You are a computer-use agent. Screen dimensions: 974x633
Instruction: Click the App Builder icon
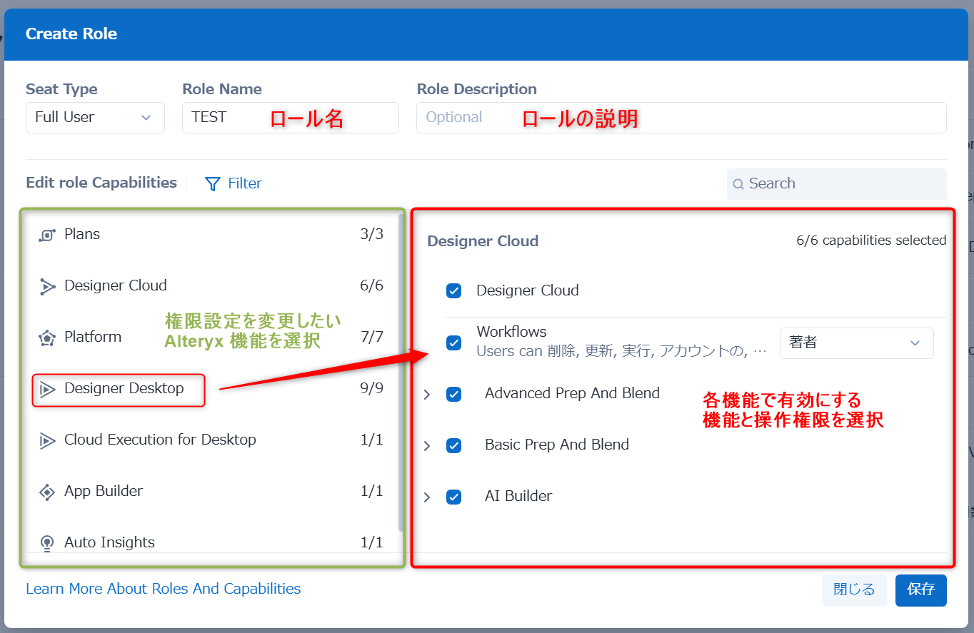pos(47,492)
